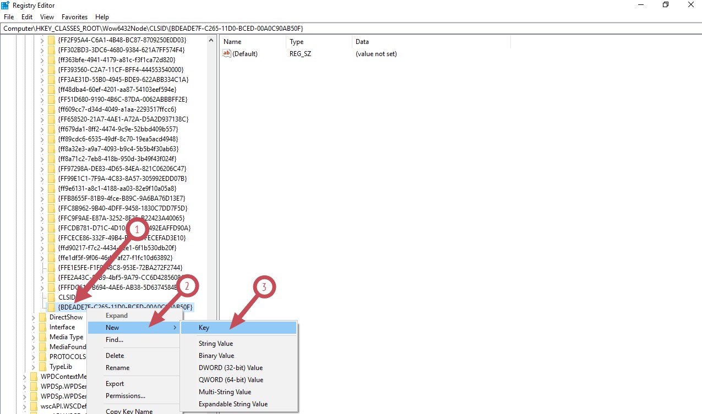The height and width of the screenshot is (414, 702).
Task: Click the (Default) string value icon
Action: click(226, 54)
